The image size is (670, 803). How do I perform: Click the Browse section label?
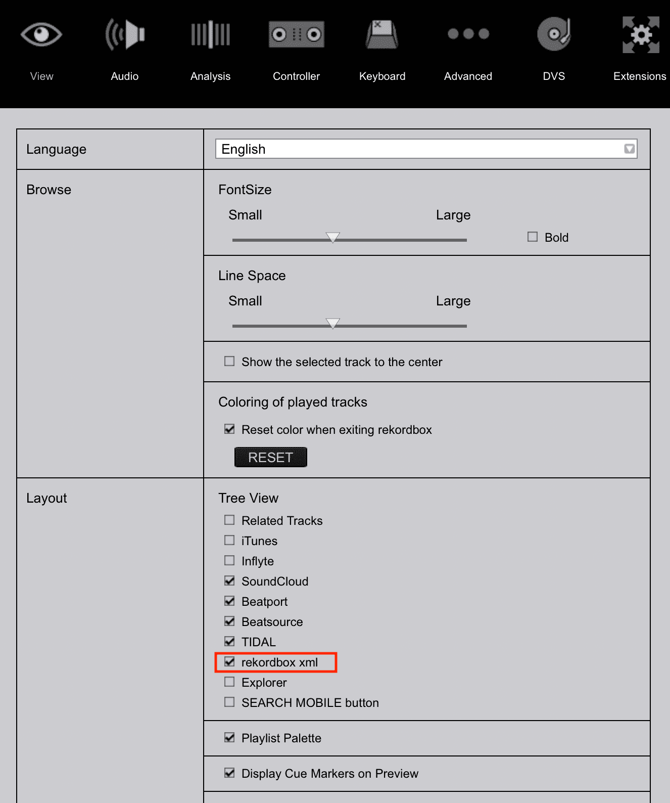pos(49,190)
